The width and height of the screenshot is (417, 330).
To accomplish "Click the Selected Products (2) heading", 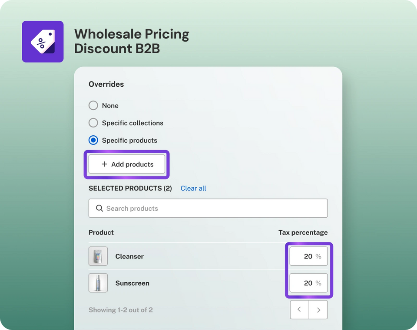I will point(130,188).
